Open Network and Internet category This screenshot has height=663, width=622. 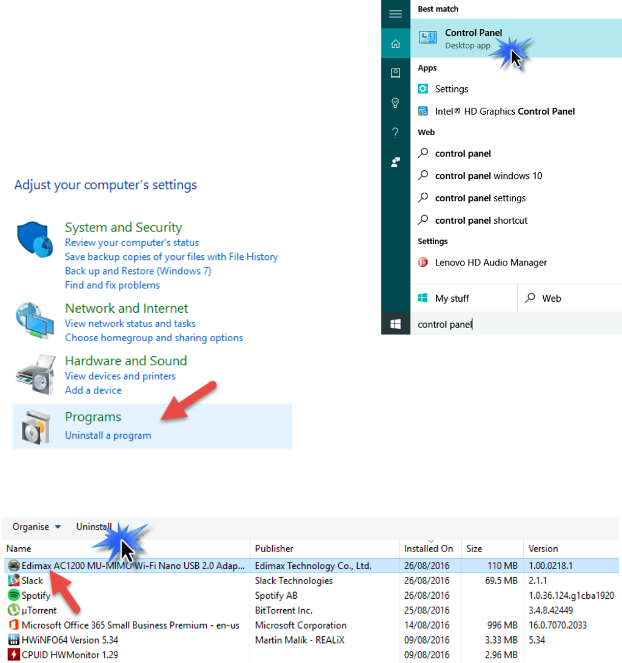tap(127, 308)
